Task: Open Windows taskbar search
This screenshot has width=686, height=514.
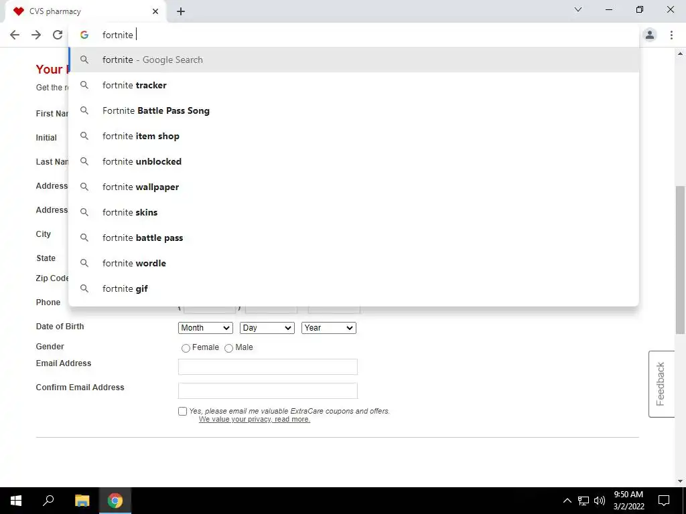Action: [x=48, y=501]
